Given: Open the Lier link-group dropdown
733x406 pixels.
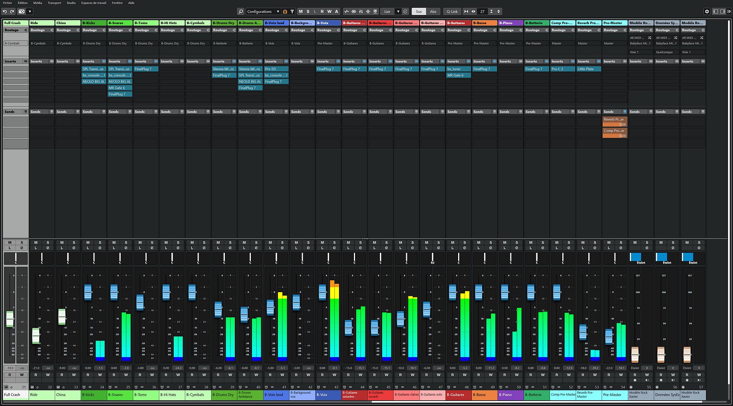Looking at the screenshot, I should pos(398,11).
